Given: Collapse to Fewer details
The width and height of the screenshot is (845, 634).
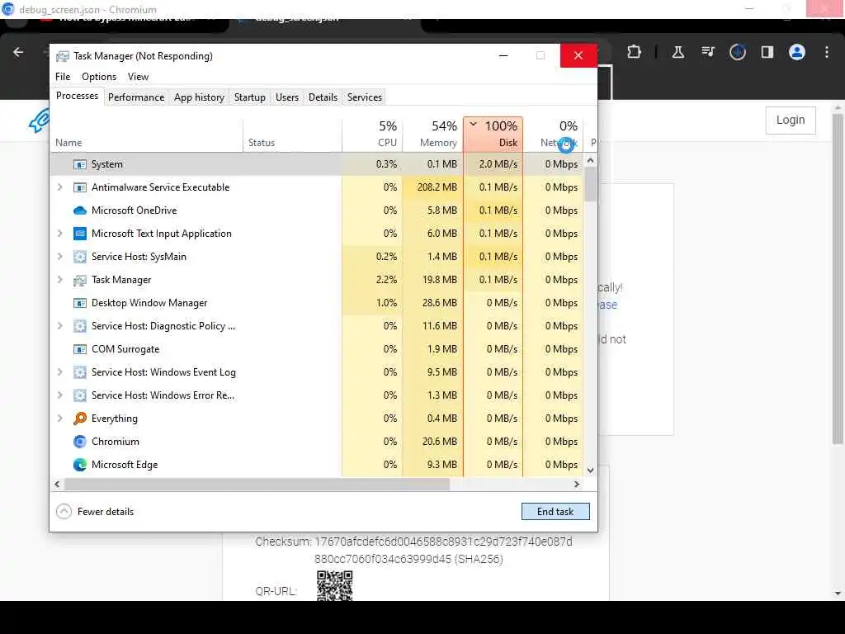Looking at the screenshot, I should pyautogui.click(x=95, y=512).
